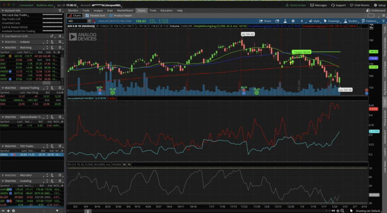Open the Analyze tab

coord(98,10)
